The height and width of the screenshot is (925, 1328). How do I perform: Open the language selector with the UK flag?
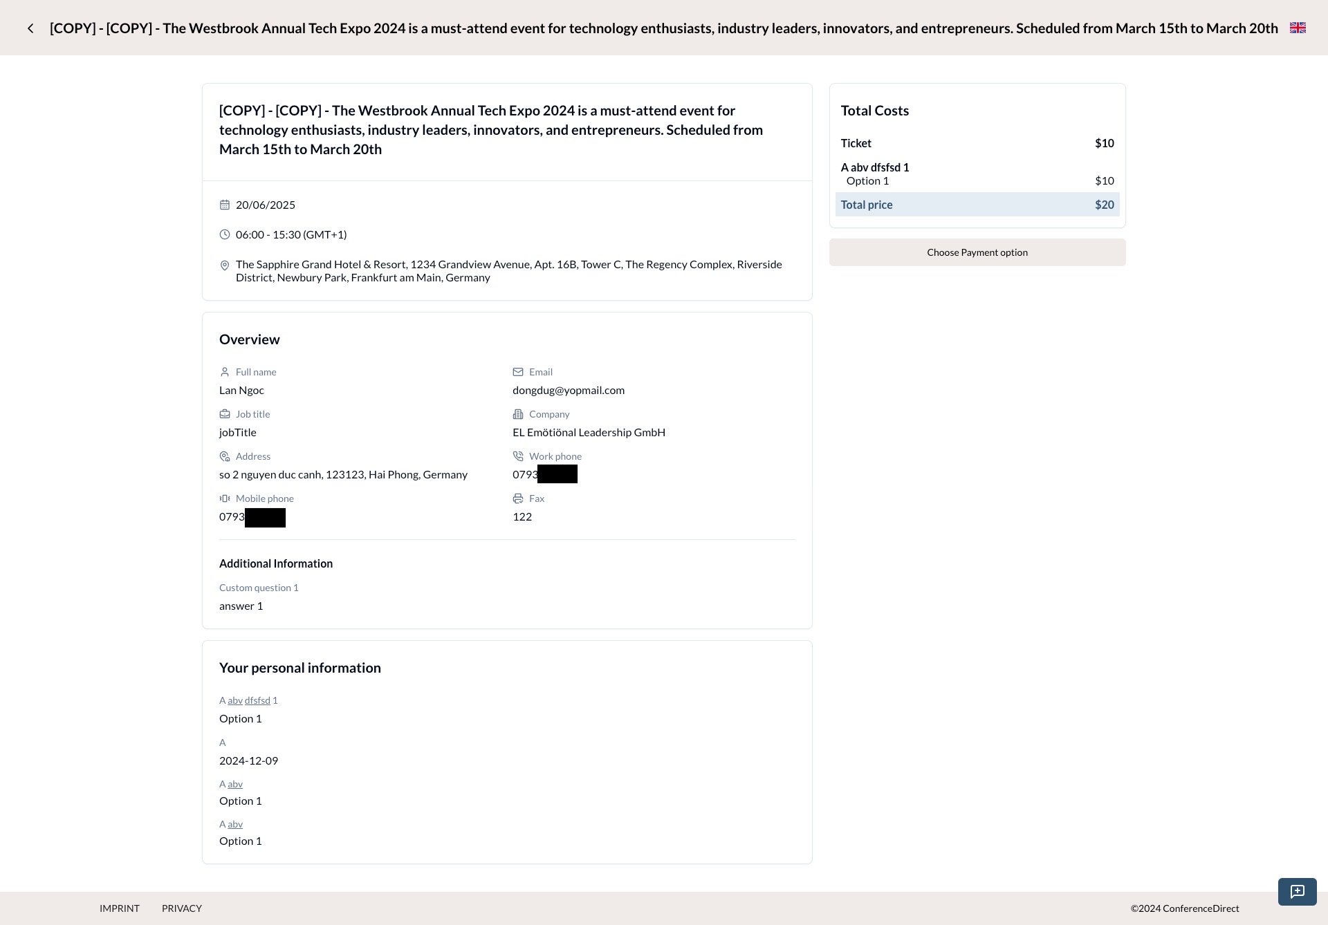(x=1298, y=28)
